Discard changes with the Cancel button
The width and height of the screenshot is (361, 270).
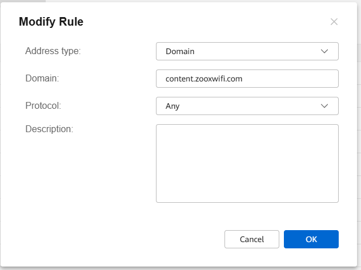[x=252, y=239]
